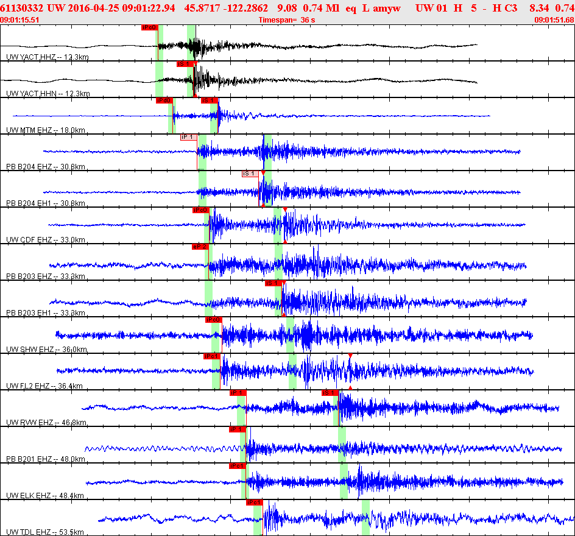Click the top red triangle marker on CDF EHZ trace
The width and height of the screenshot is (575, 536).
[285, 210]
